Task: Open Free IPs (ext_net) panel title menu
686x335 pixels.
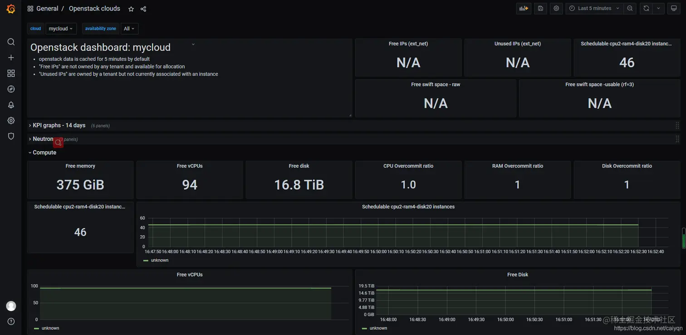Action: pyautogui.click(x=408, y=44)
